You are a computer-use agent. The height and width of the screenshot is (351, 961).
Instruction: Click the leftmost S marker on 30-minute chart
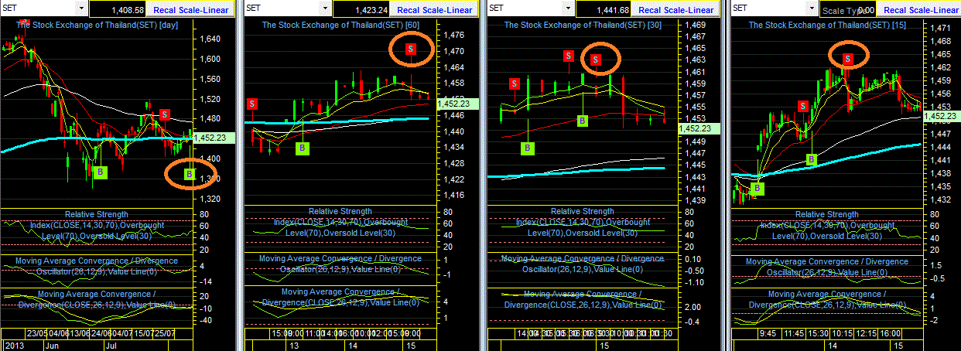(514, 83)
